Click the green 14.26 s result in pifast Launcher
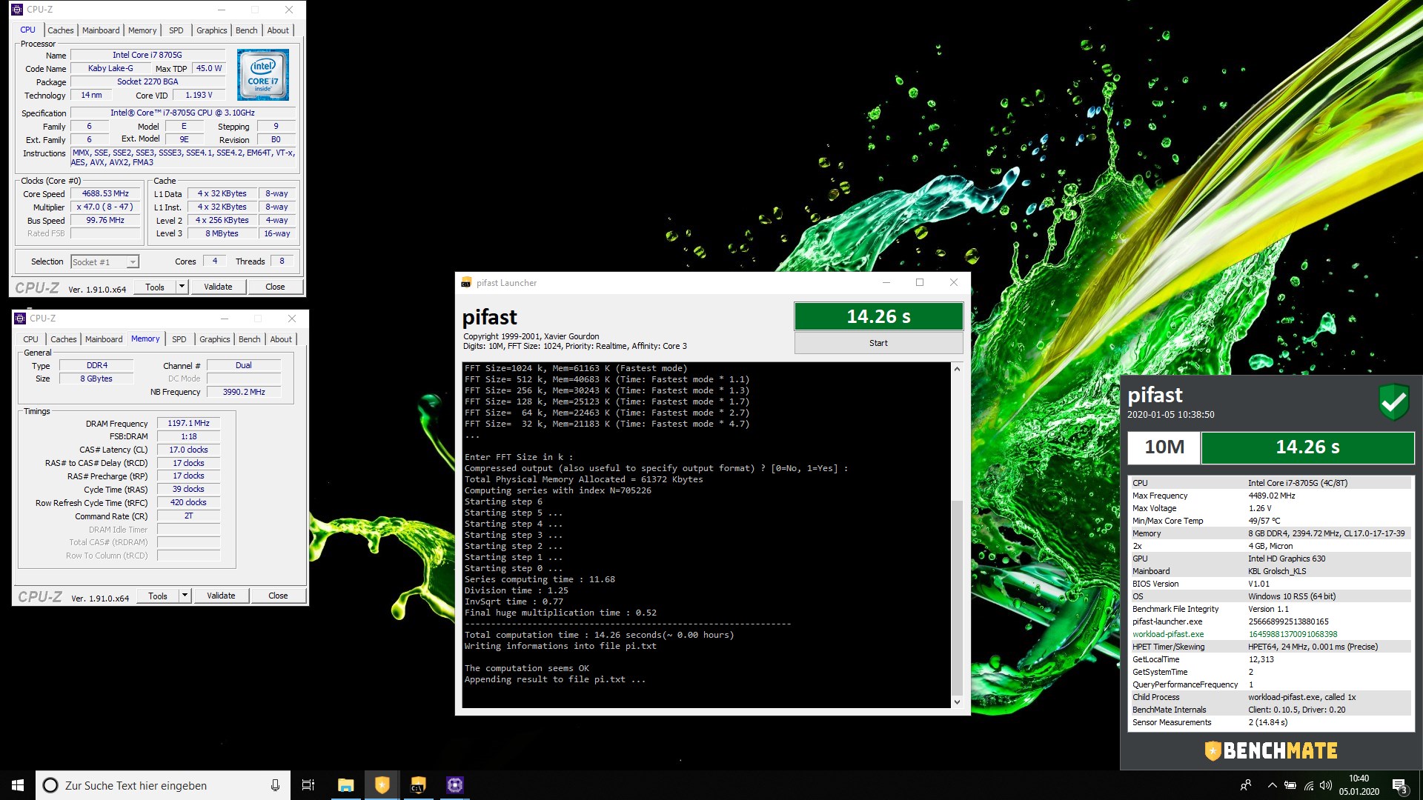The width and height of the screenshot is (1423, 800). pyautogui.click(x=878, y=316)
